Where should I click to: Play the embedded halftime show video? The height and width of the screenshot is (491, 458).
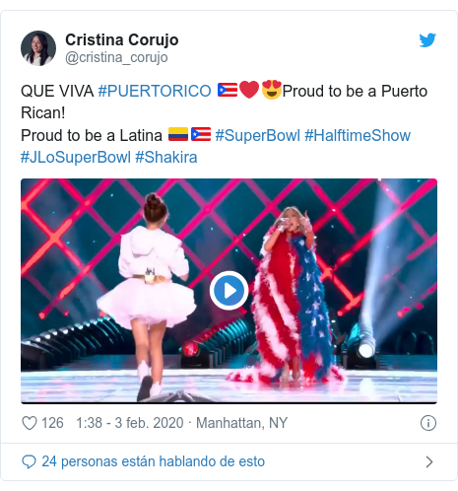point(229,291)
